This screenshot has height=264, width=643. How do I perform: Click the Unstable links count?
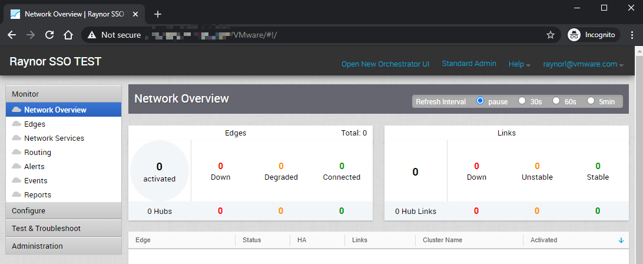pos(537,166)
